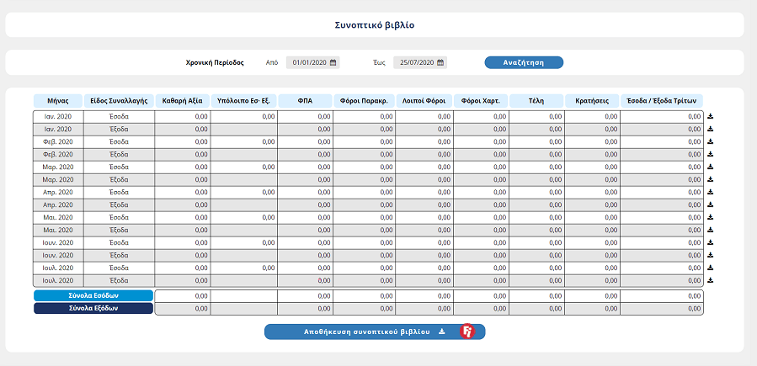The width and height of the screenshot is (757, 366).
Task: Download the Ιαν. 2020 Έσοδα row
Action: point(710,117)
